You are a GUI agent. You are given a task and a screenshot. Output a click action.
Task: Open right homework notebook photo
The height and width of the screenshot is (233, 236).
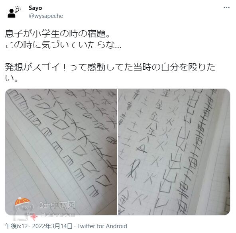pyautogui.click(x=174, y=152)
